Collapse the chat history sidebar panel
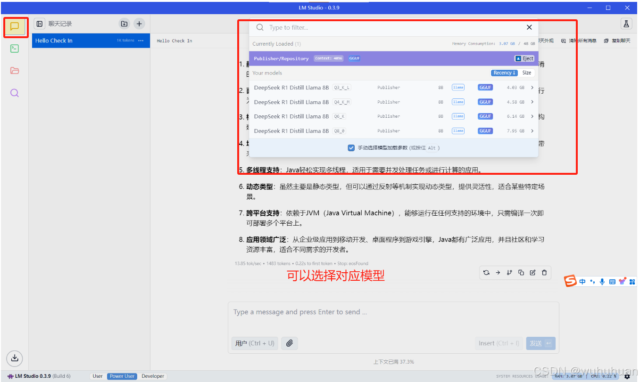Image resolution: width=640 pixels, height=382 pixels. pyautogui.click(x=40, y=24)
